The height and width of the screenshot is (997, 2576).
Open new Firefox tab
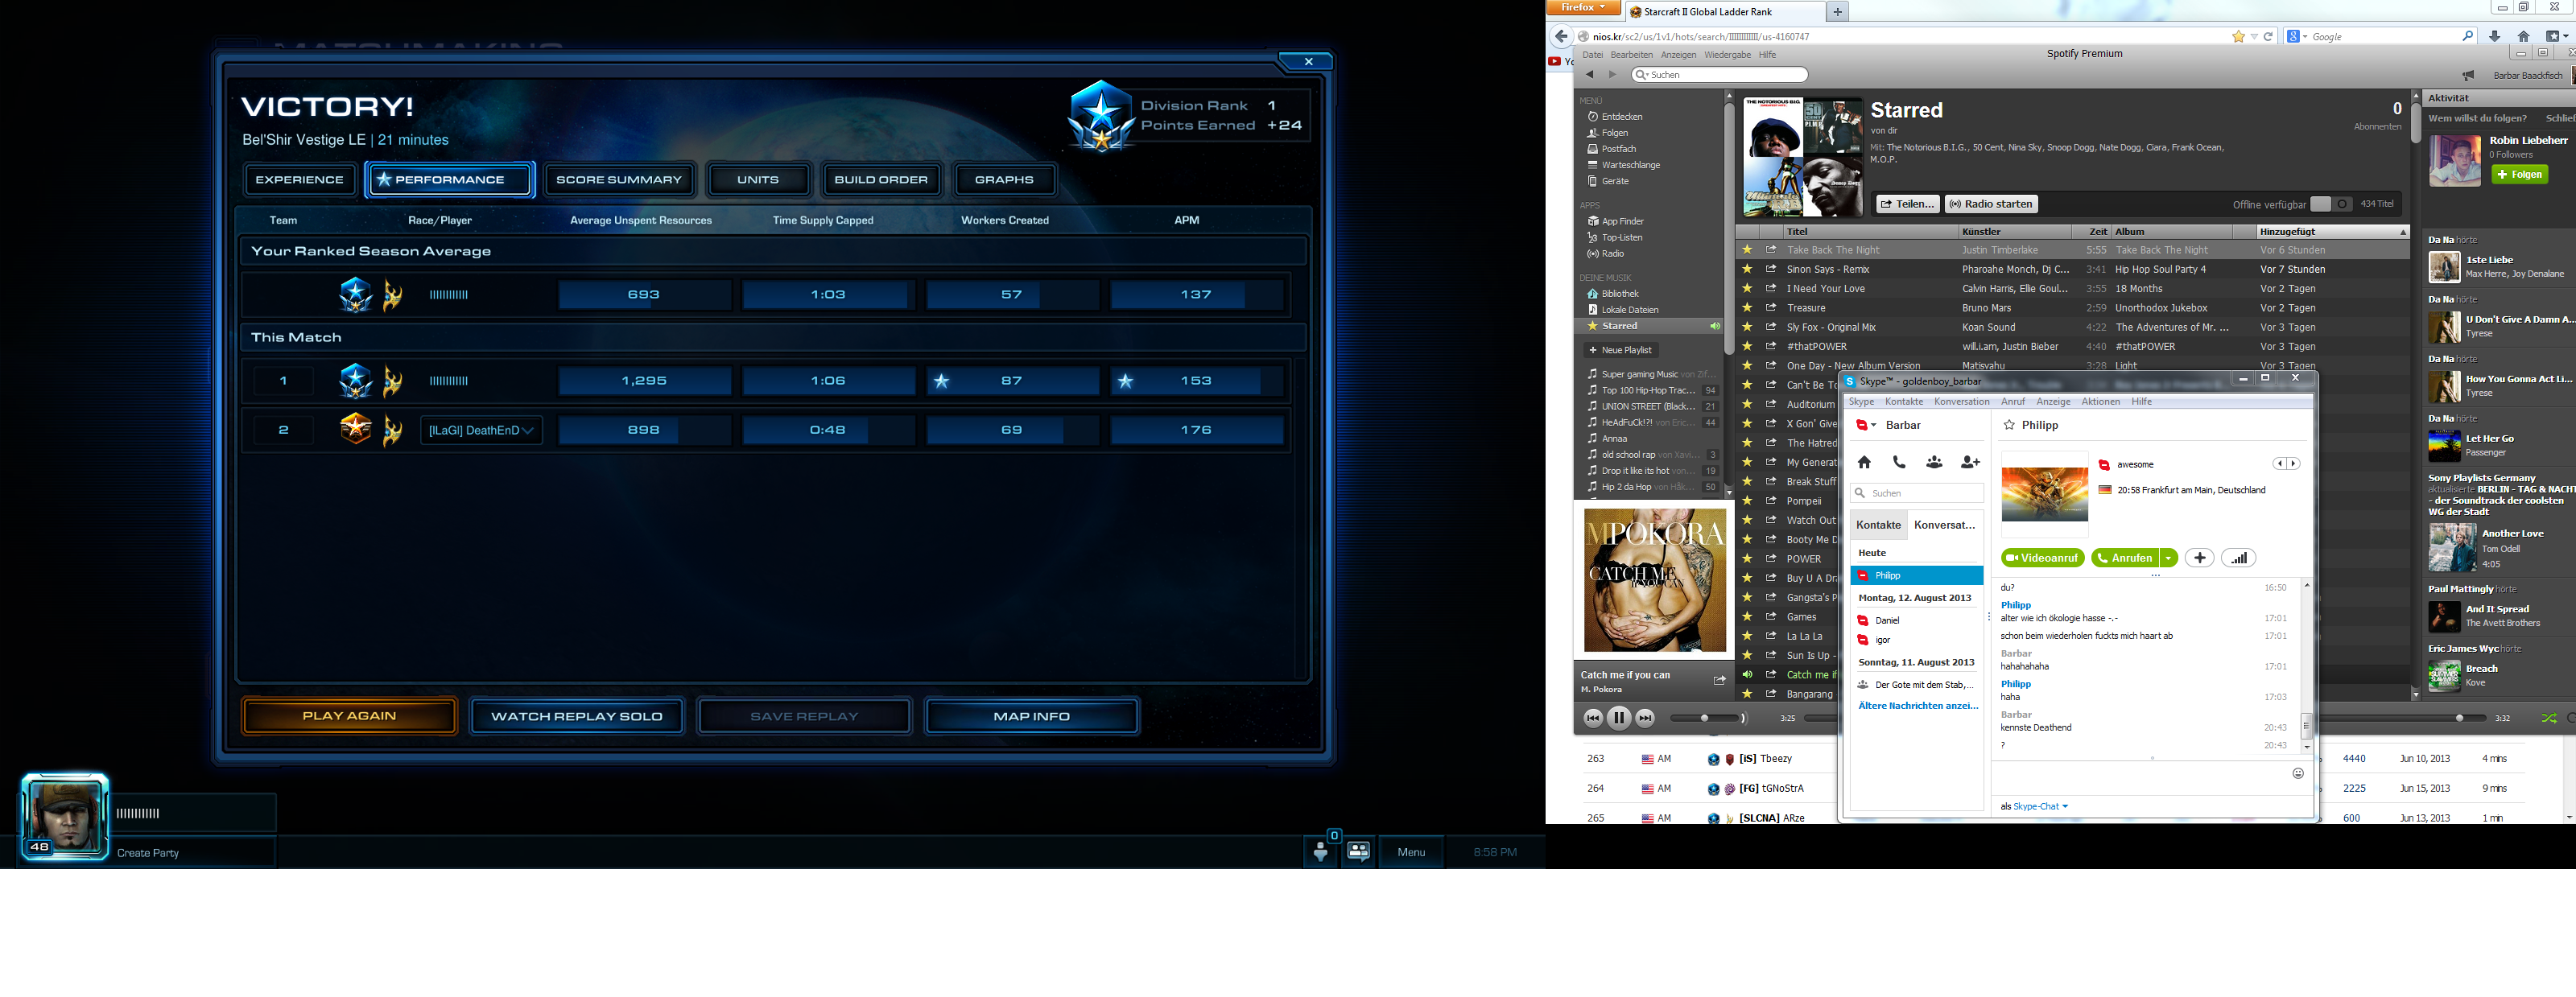click(1837, 12)
